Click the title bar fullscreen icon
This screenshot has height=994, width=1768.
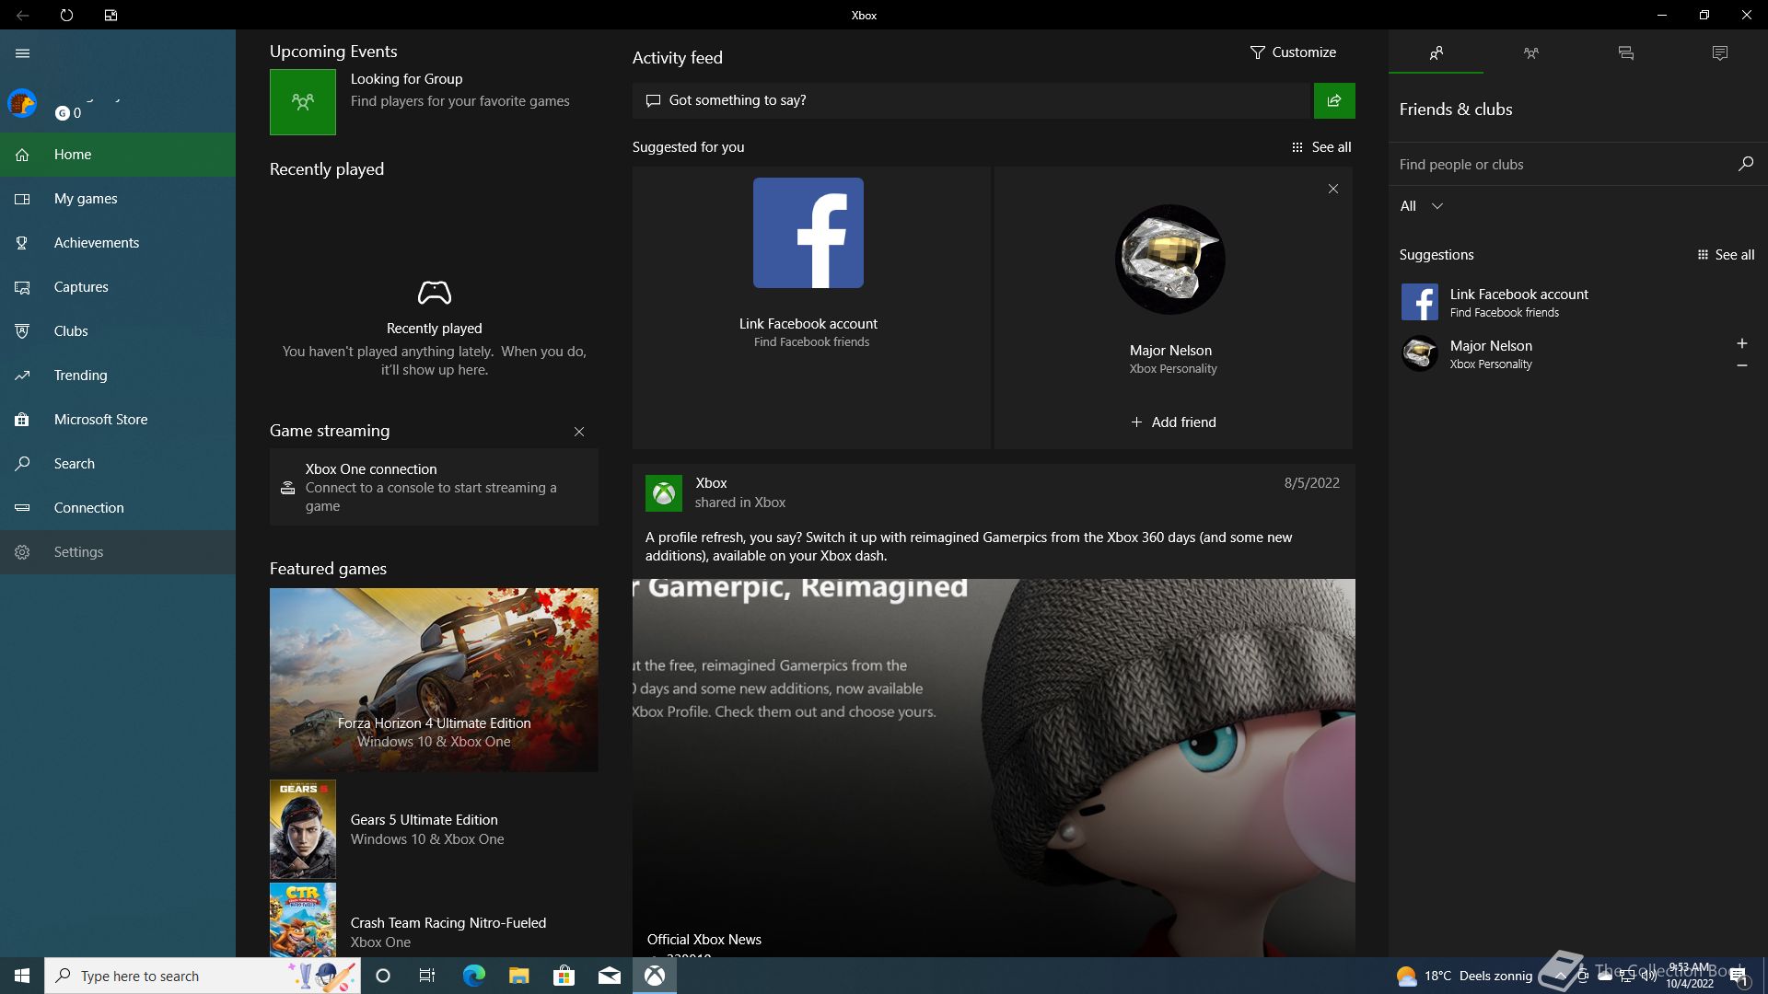(x=110, y=15)
